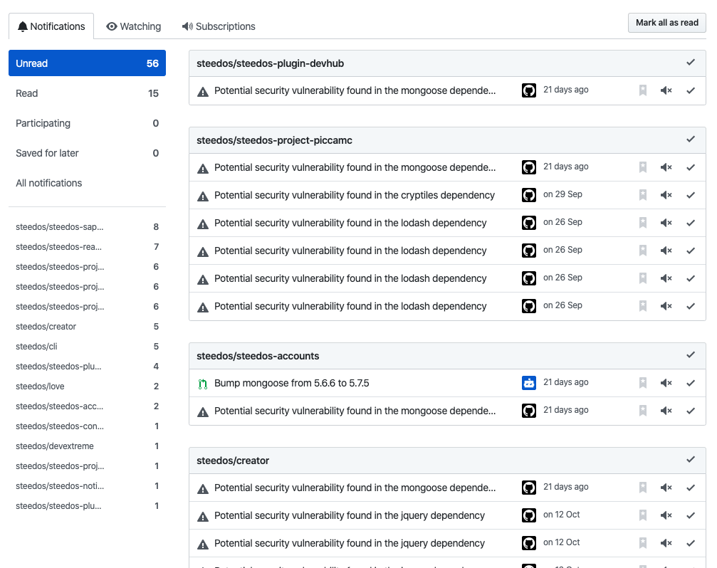Unsubscribe from the first lodash vulnerability notification
Screen dimensions: 717x568
click(666, 222)
